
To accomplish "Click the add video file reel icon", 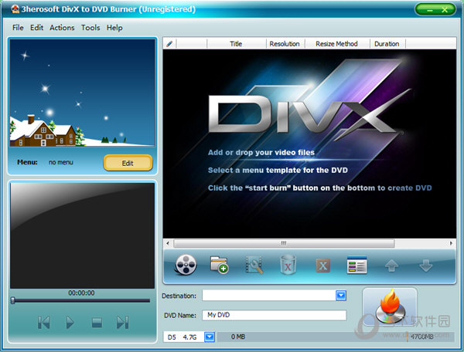I will 186,265.
